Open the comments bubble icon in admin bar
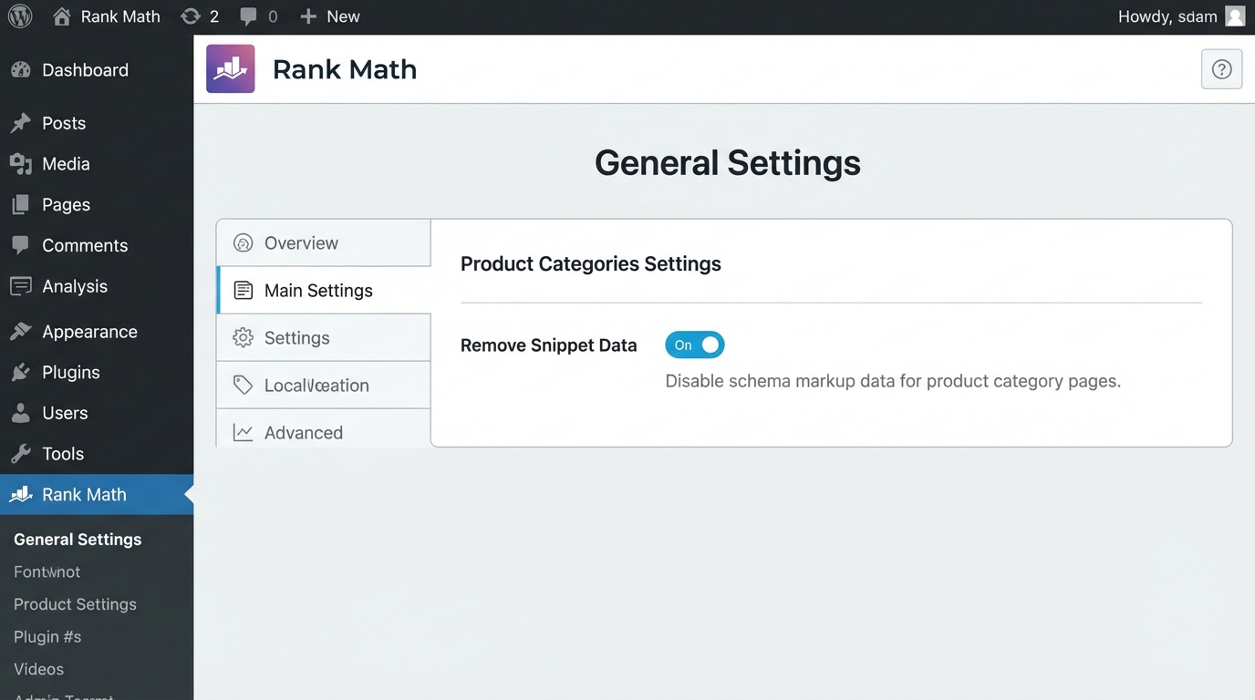The image size is (1255, 700). coord(249,15)
